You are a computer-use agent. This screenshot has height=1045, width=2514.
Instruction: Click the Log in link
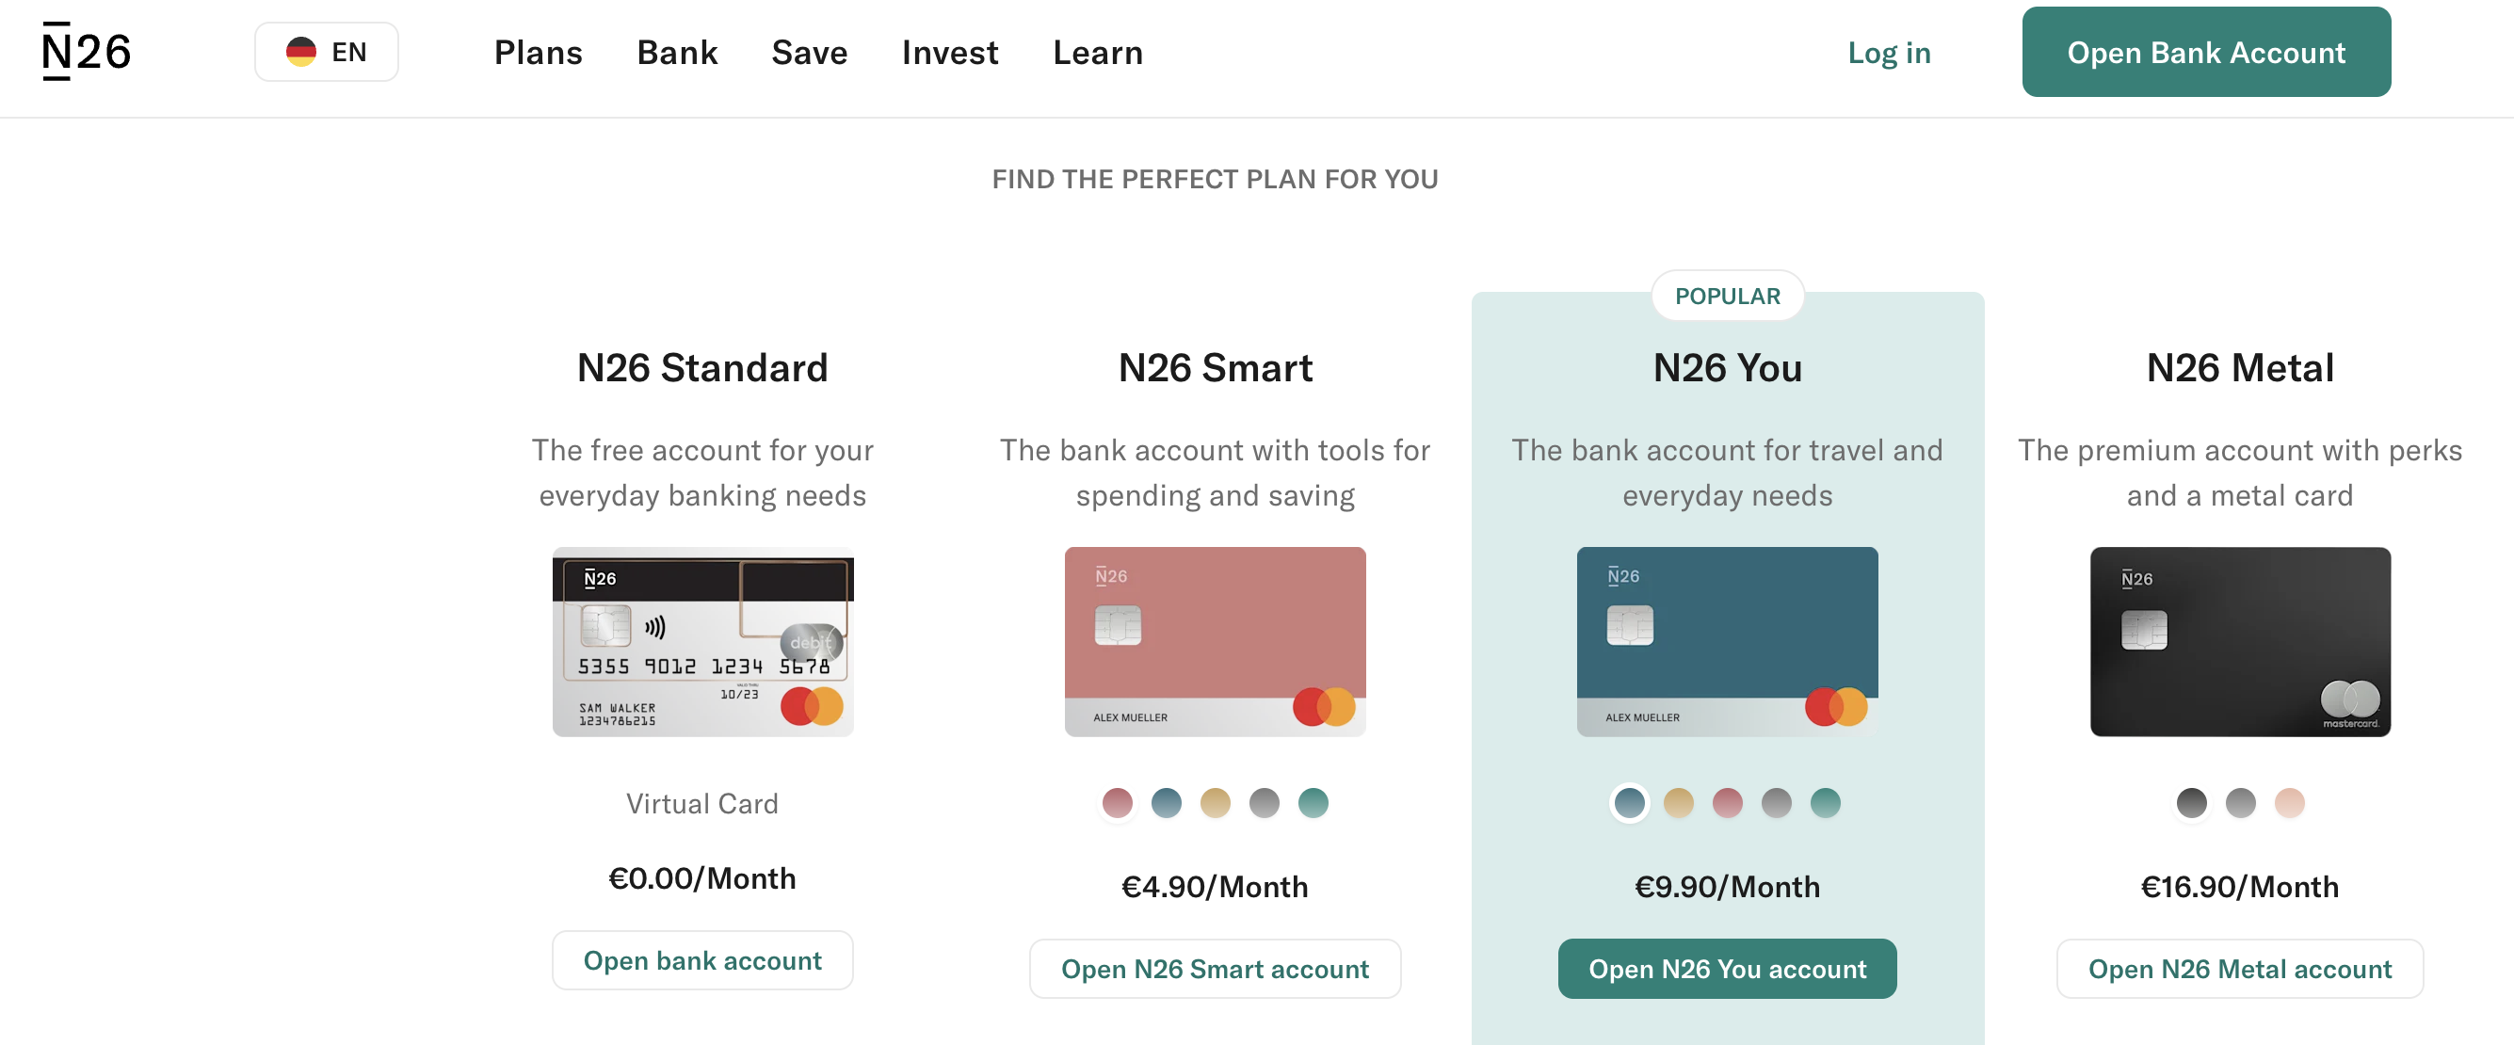[x=1889, y=53]
